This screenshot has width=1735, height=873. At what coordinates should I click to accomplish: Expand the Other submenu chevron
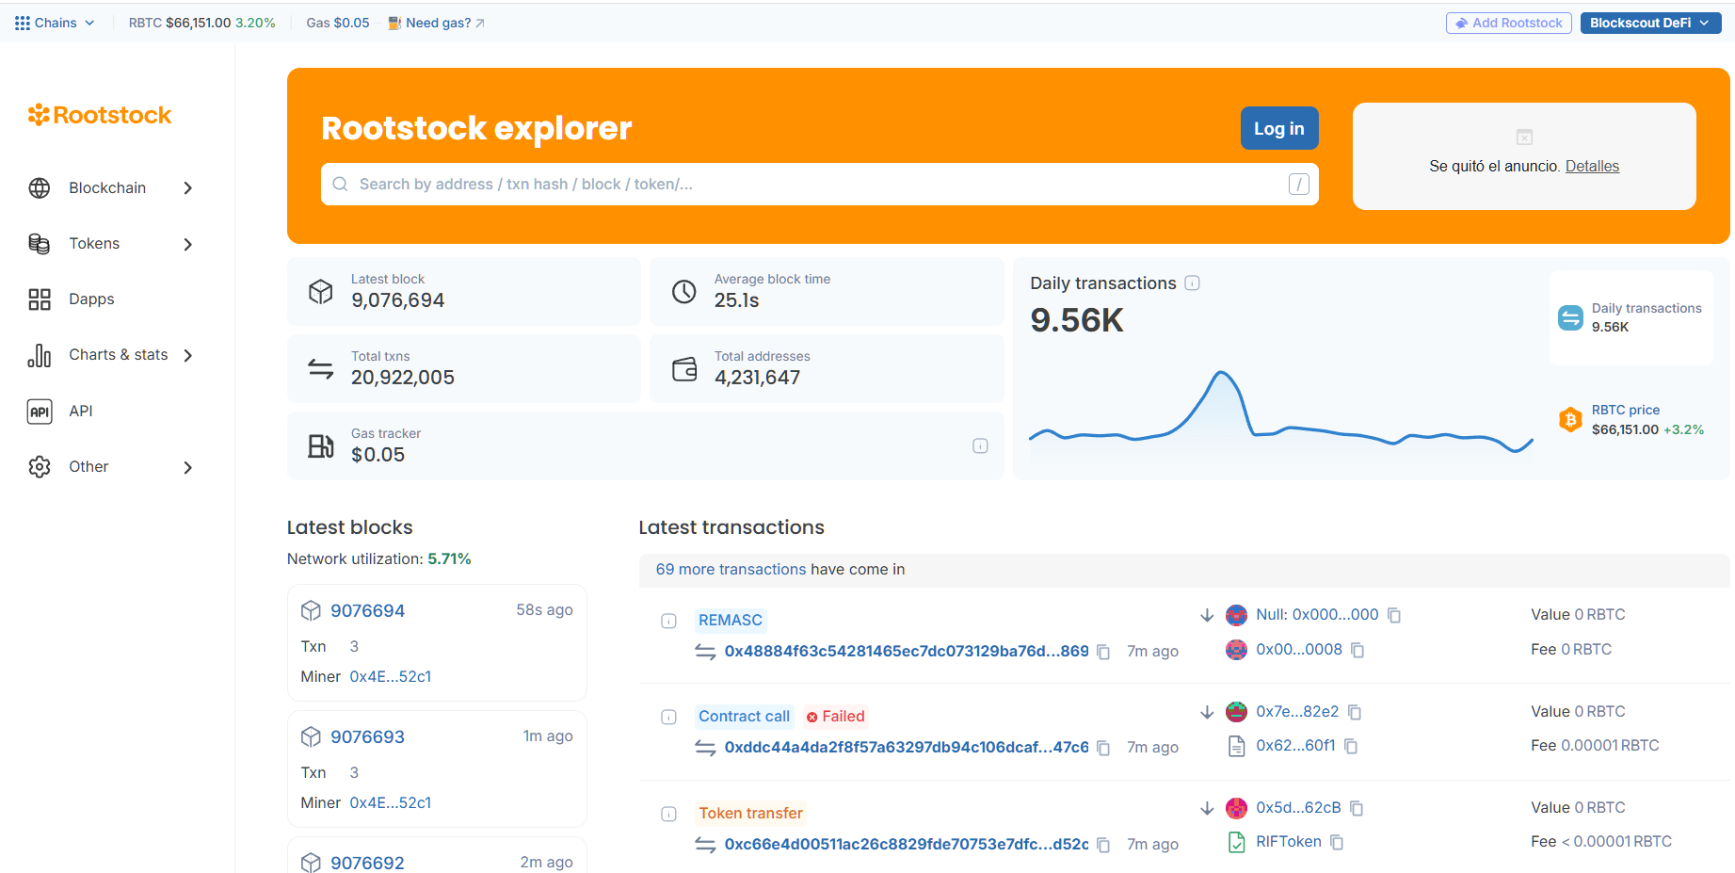tap(188, 468)
